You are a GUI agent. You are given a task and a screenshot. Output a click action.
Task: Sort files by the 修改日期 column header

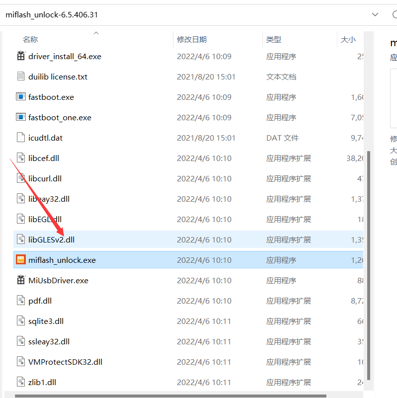pos(192,39)
